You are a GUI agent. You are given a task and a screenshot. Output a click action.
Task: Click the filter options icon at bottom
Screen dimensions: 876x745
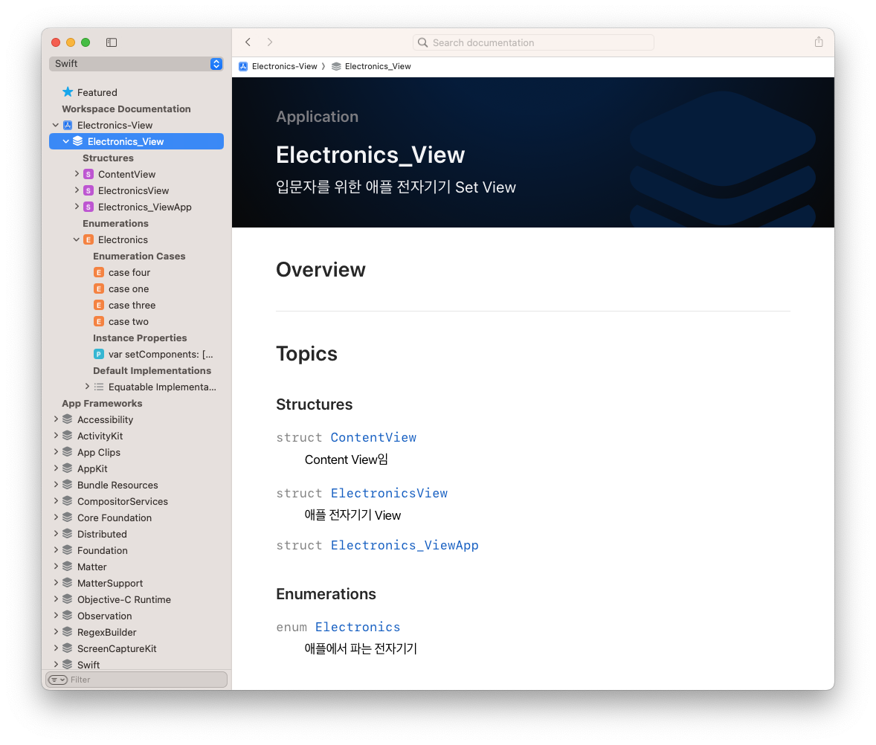coord(58,680)
